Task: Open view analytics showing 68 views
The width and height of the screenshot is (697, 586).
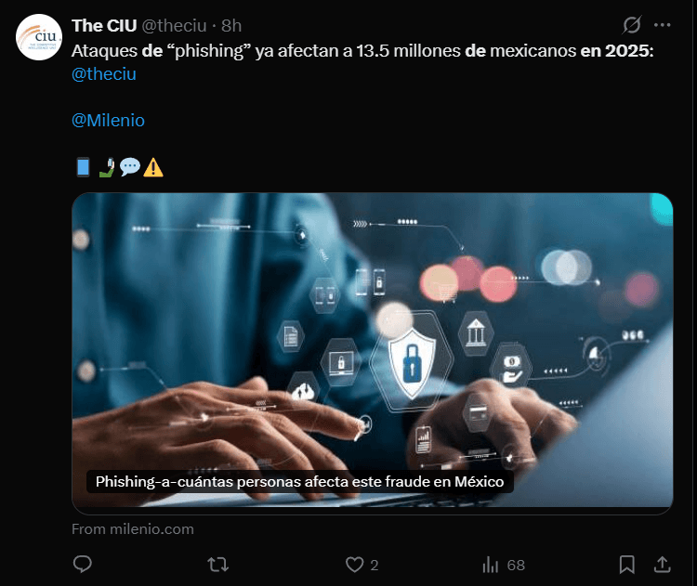Action: tap(504, 565)
